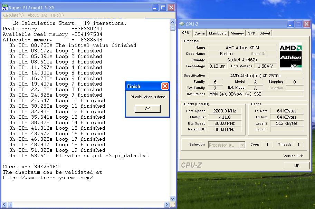Image resolution: width=315 pixels, height=209 pixels.
Task: Click the Super PI vertical scroll up arrow
Action: pos(173,22)
